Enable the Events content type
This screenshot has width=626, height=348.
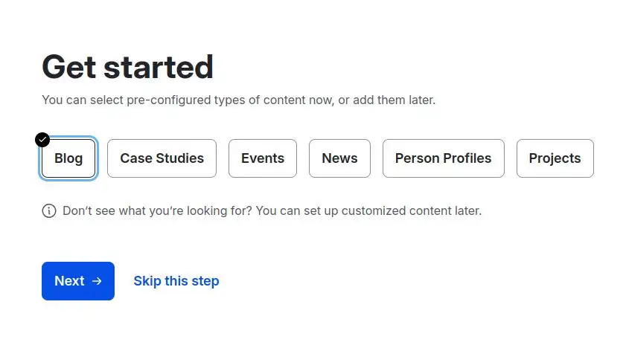pyautogui.click(x=262, y=158)
